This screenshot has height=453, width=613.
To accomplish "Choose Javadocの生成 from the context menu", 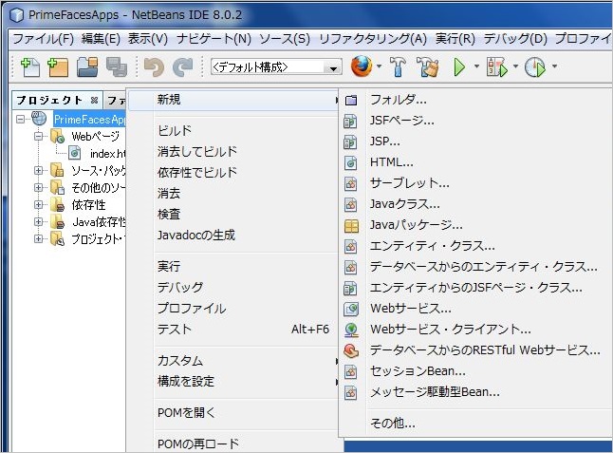I will click(233, 235).
